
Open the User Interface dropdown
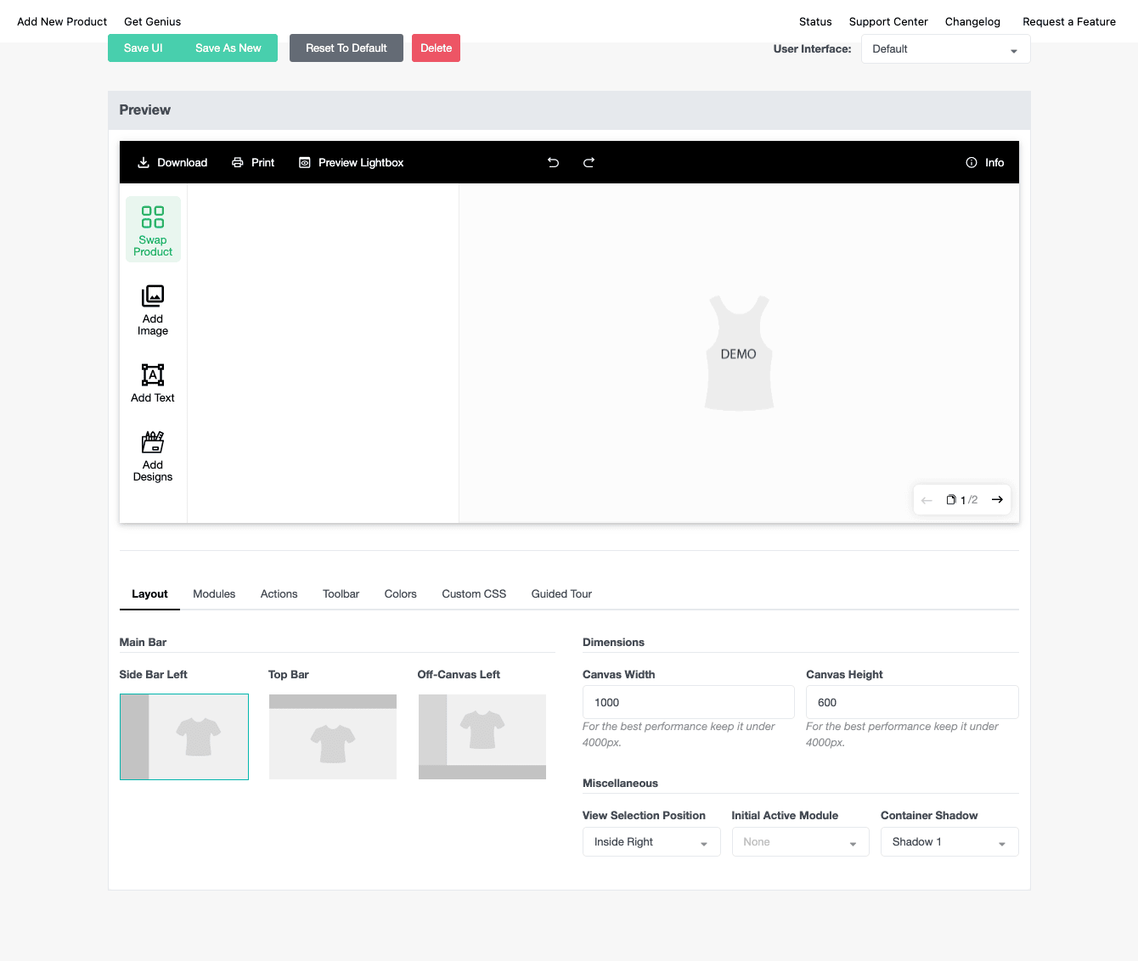(945, 49)
